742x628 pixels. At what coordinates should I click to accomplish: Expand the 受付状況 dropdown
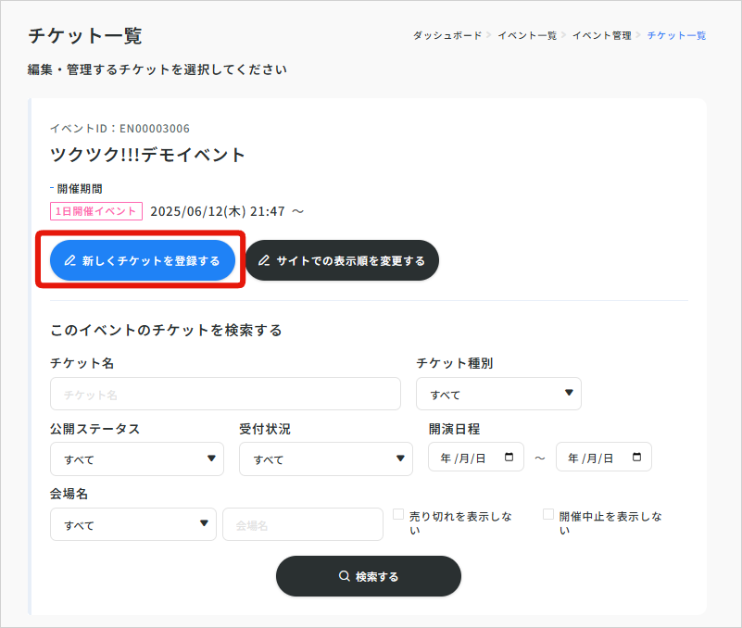[325, 458]
